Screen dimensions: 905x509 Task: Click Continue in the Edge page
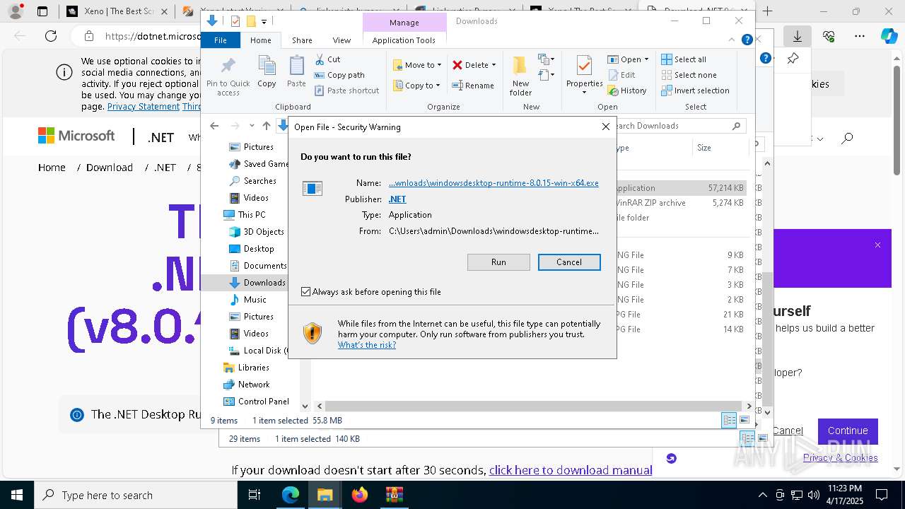coord(848,431)
